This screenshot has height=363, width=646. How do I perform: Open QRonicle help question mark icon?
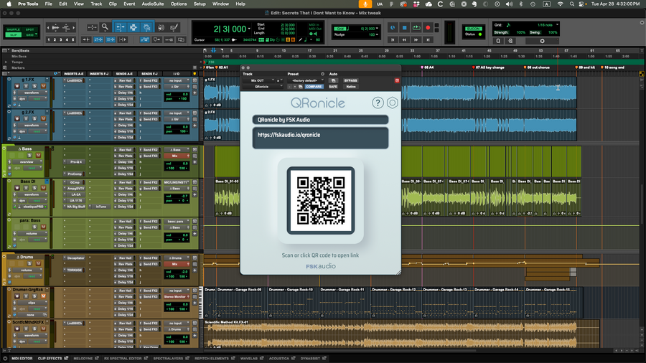pyautogui.click(x=378, y=103)
